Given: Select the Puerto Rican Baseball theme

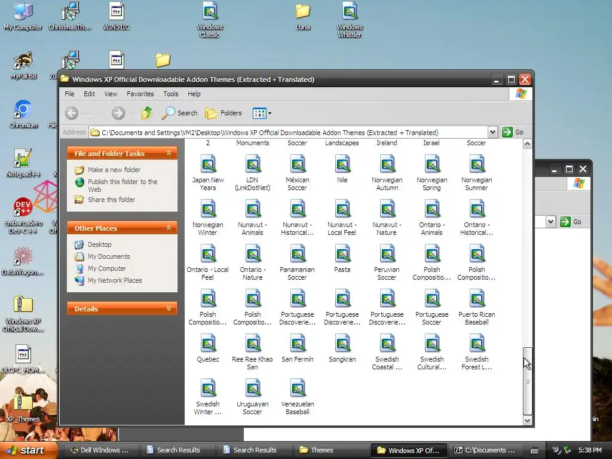Looking at the screenshot, I should [x=476, y=307].
